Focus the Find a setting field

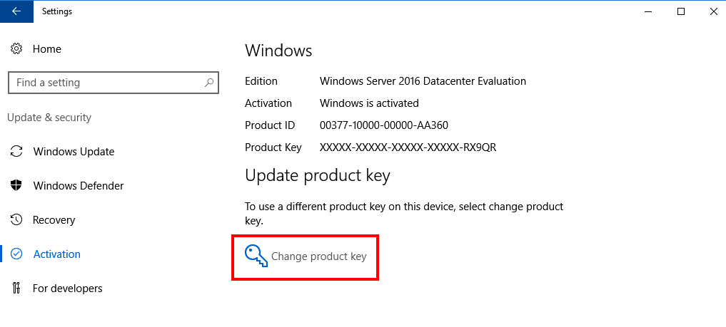[x=114, y=83]
